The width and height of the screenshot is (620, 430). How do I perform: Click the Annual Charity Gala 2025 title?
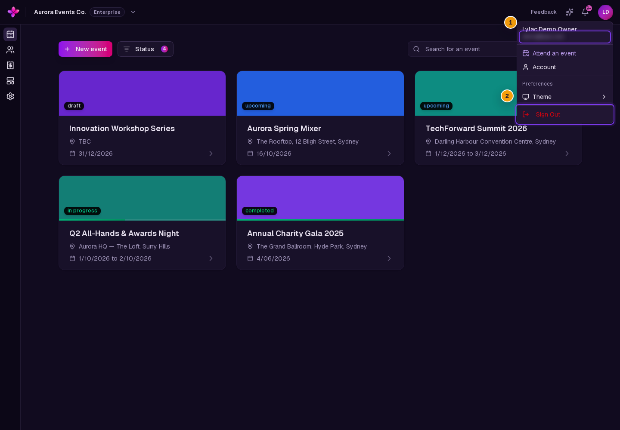295,233
